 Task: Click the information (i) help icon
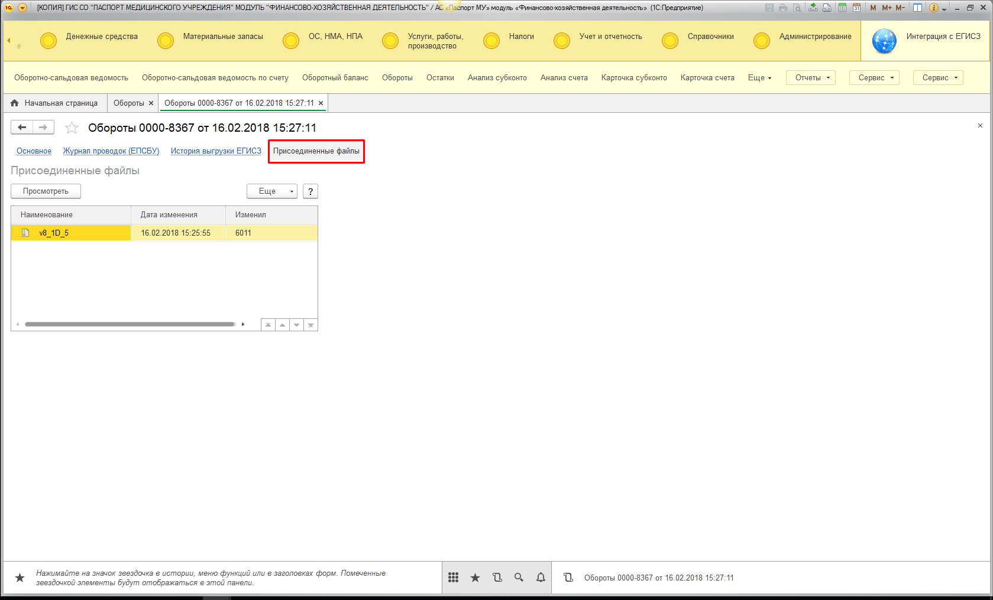point(933,8)
